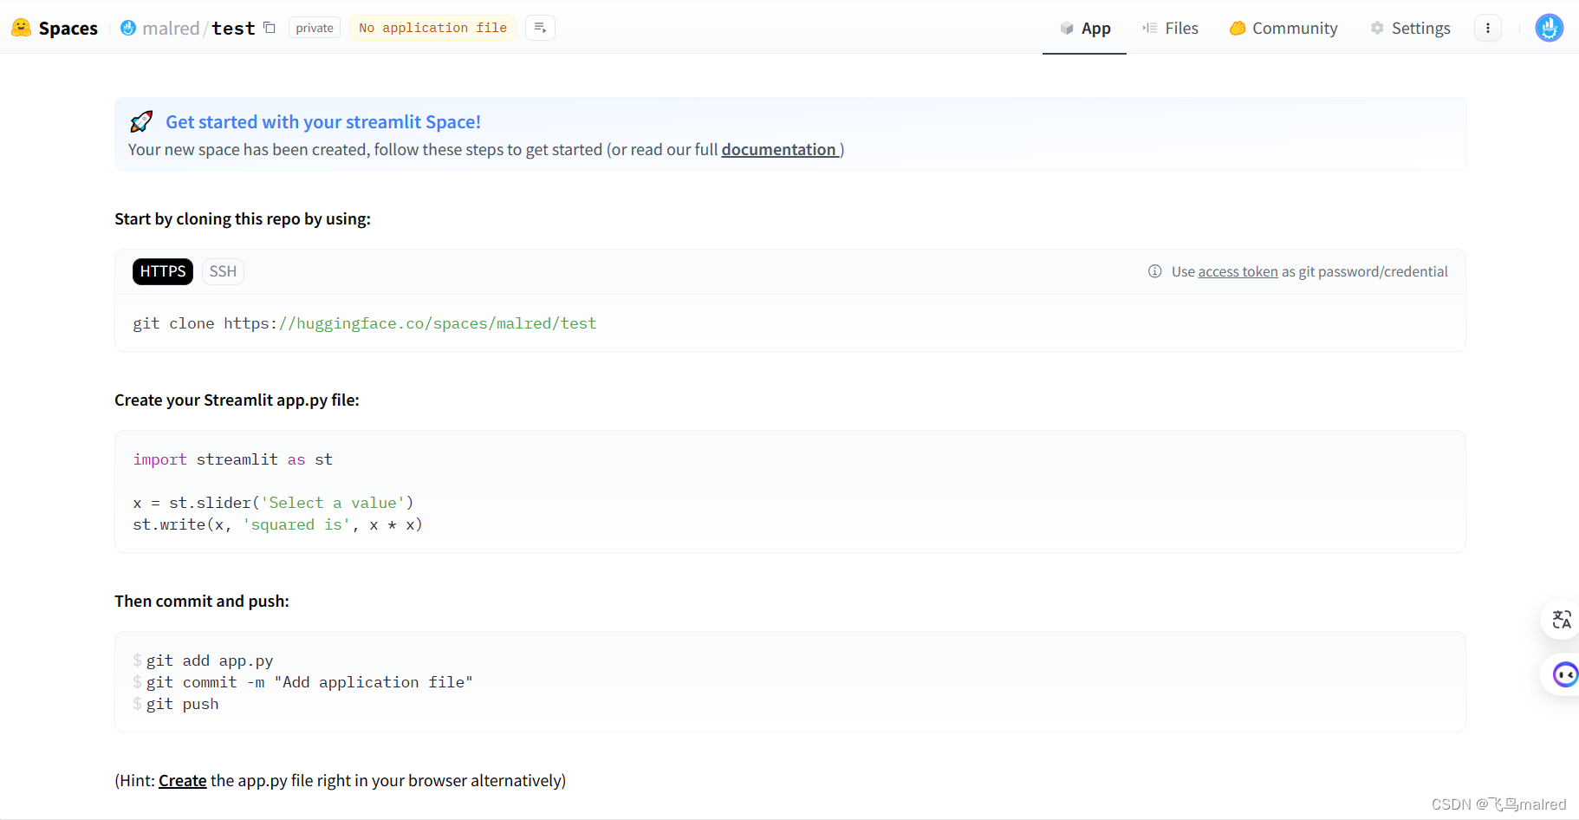Click the rocket icon in the banner
Image resolution: width=1579 pixels, height=820 pixels.
[x=141, y=121]
